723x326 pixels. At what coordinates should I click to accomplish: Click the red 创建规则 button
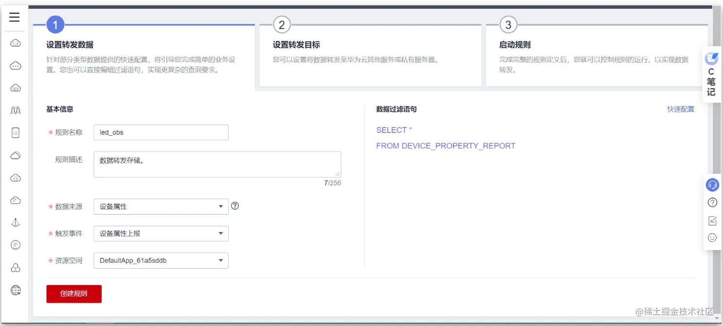[x=74, y=294]
